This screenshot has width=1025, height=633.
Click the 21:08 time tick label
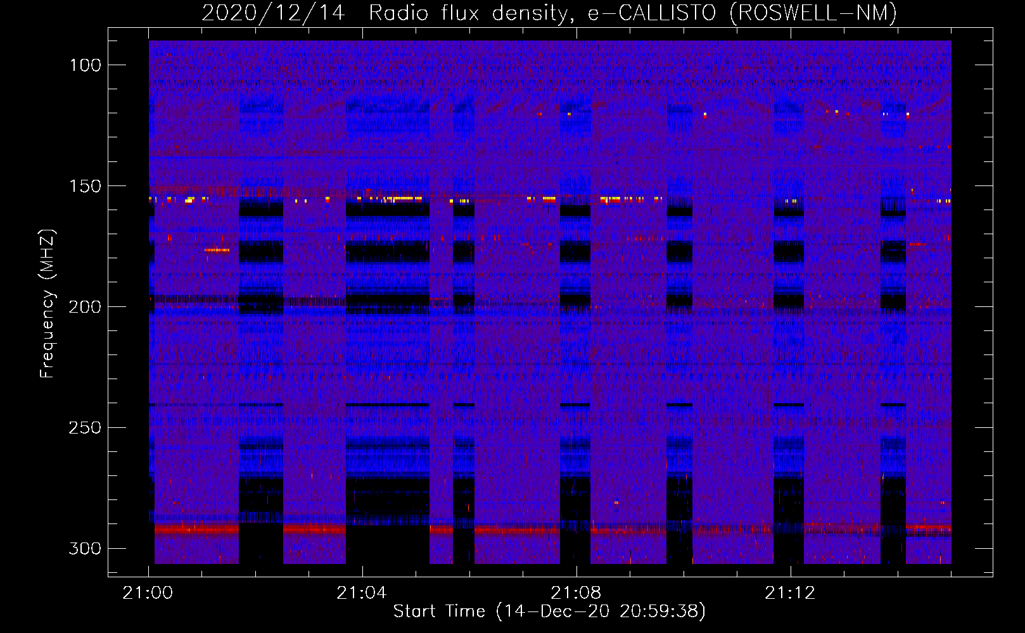coord(575,593)
